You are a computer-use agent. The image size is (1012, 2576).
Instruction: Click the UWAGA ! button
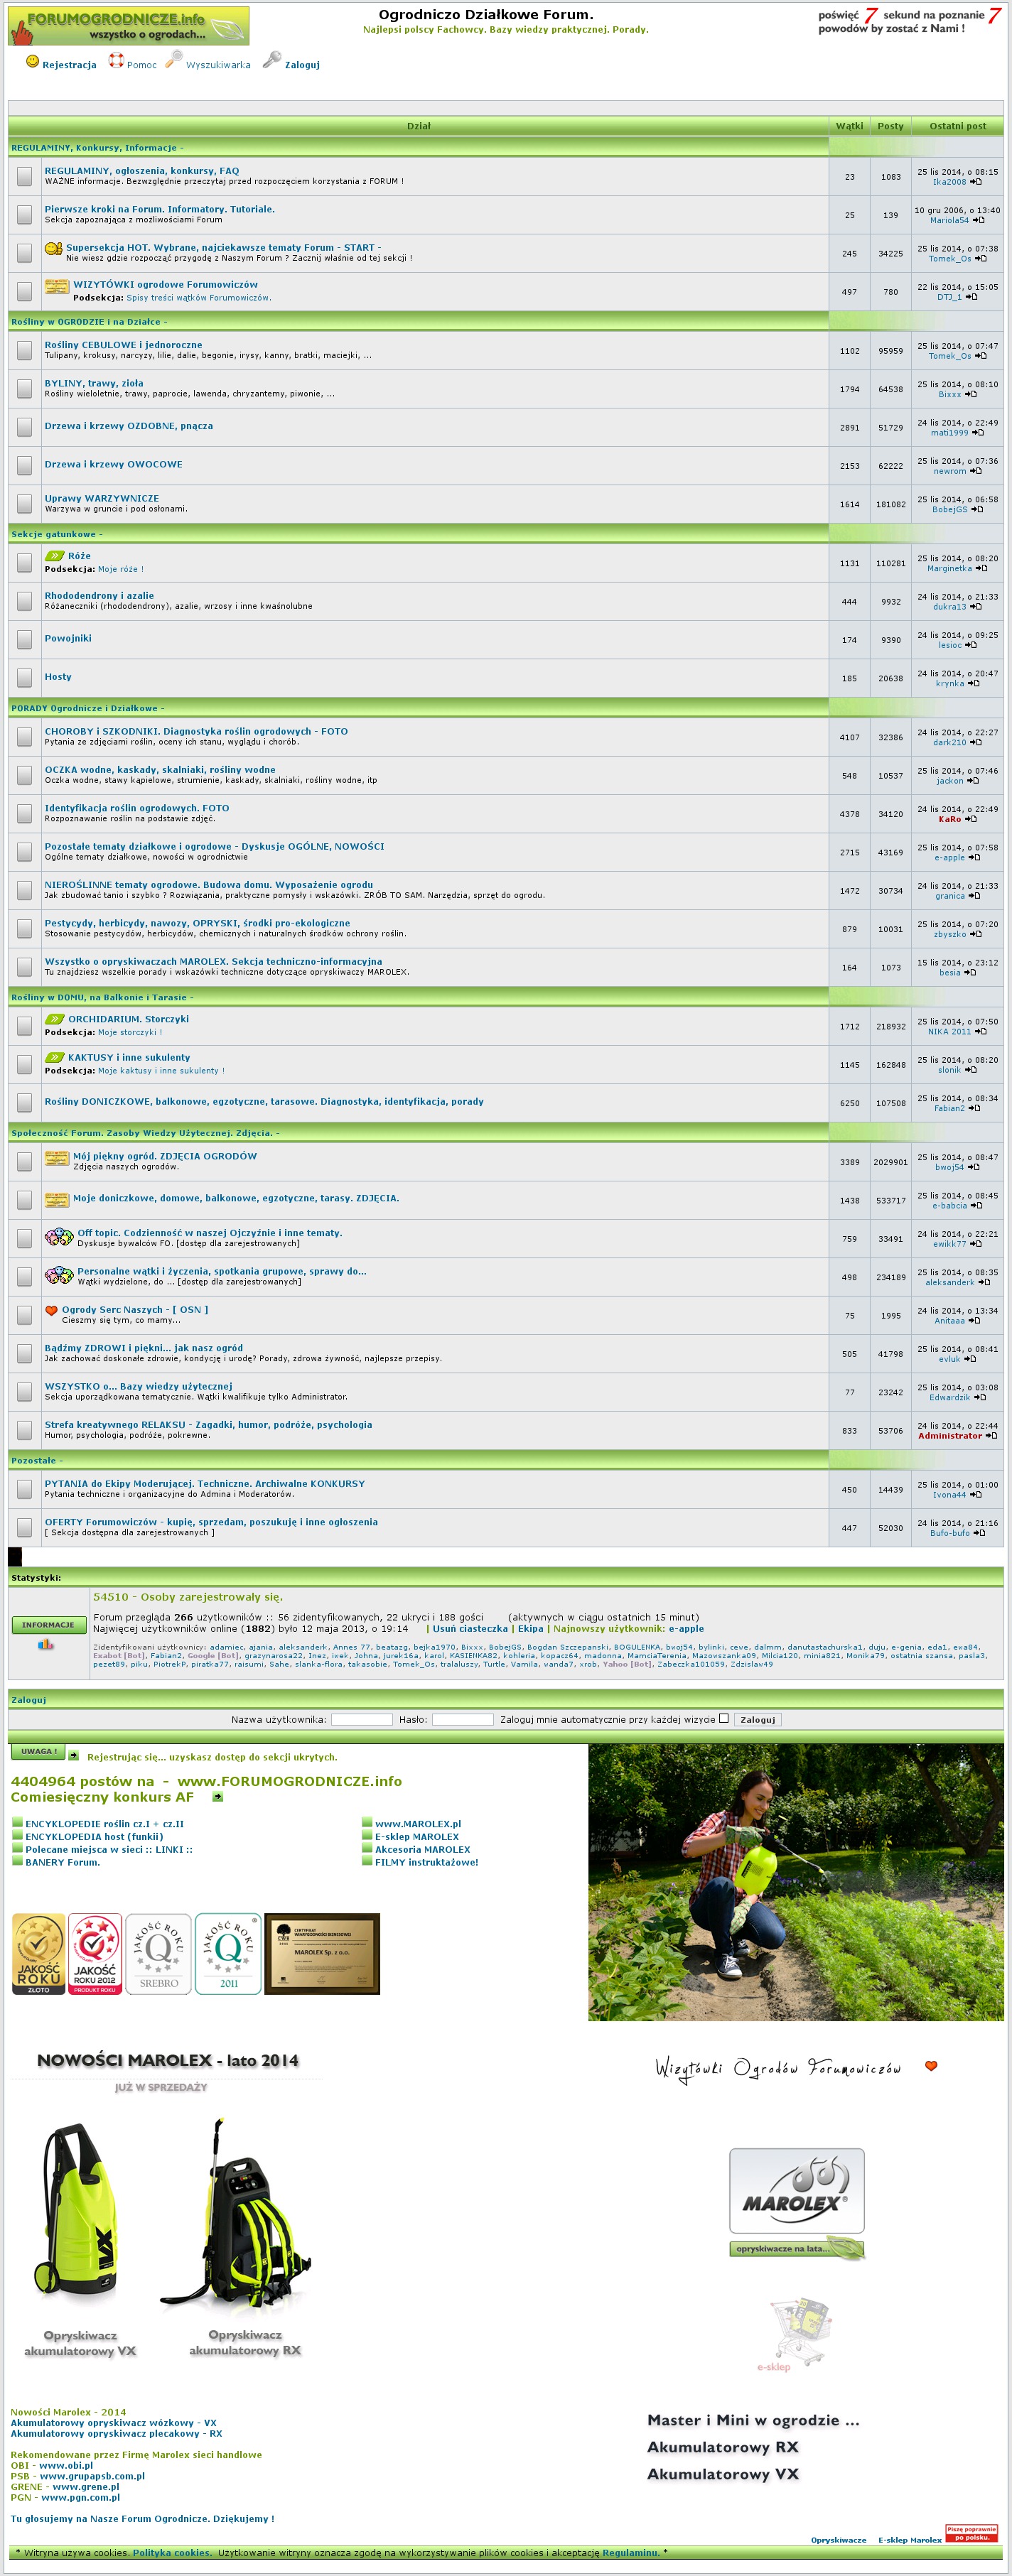point(38,1751)
